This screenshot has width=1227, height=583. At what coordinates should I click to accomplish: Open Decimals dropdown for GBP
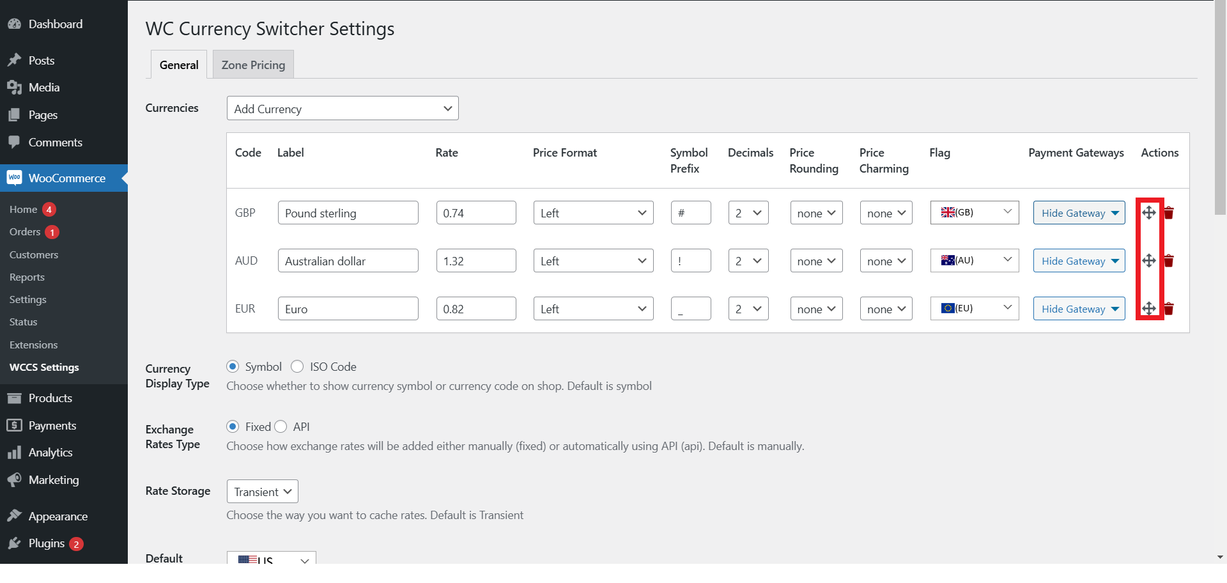(x=748, y=213)
